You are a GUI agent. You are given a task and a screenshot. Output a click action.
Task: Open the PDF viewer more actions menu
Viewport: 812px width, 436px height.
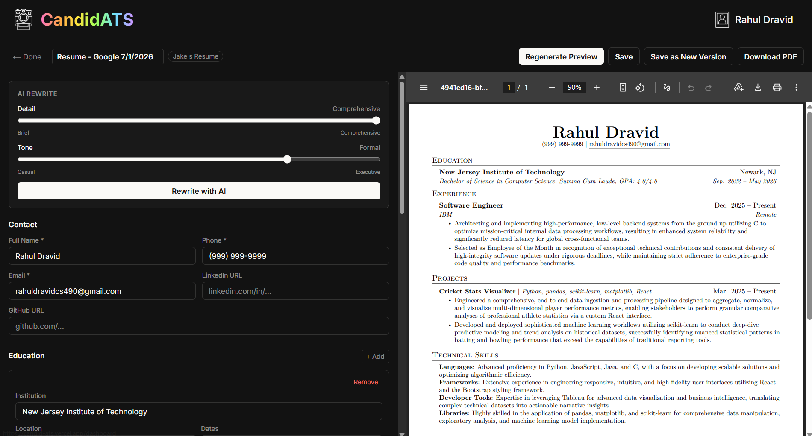click(x=796, y=88)
